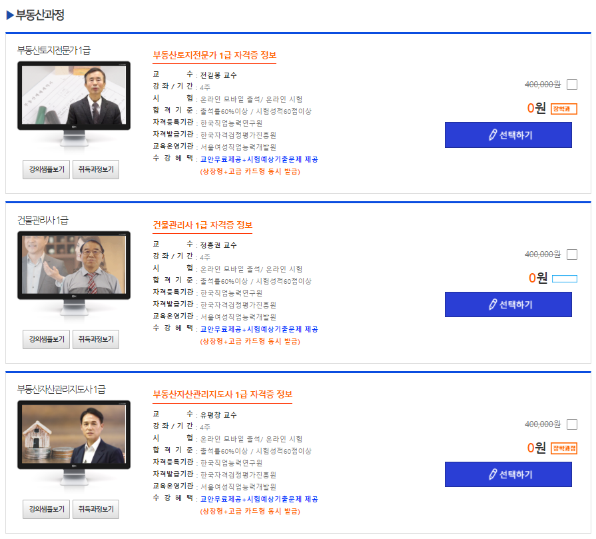Click 선택하기 for 부동산토지전문가1급
The width and height of the screenshot is (596, 539).
508,135
